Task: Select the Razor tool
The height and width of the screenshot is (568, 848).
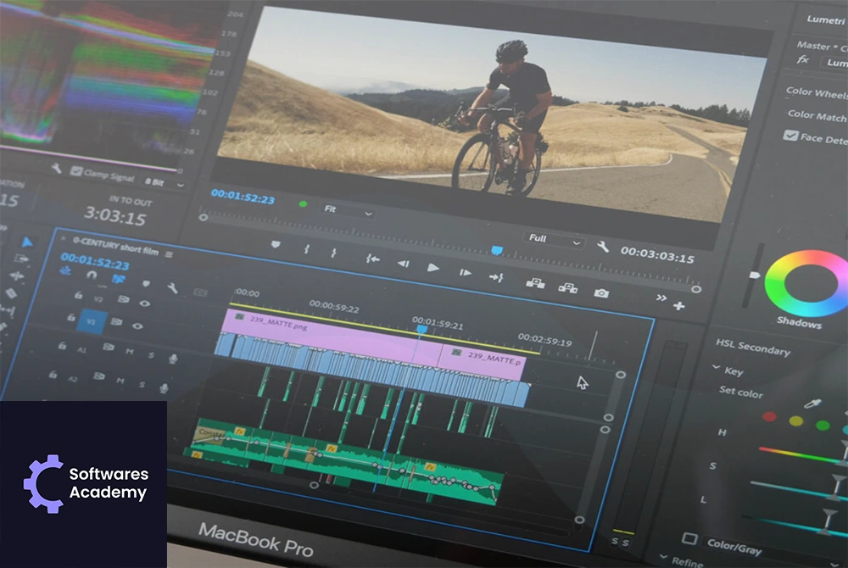Action: point(11,293)
